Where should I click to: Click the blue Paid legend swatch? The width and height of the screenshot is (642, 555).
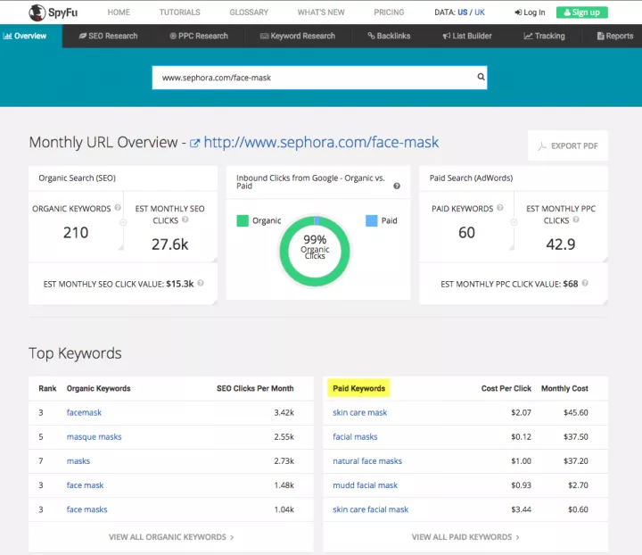coord(372,220)
